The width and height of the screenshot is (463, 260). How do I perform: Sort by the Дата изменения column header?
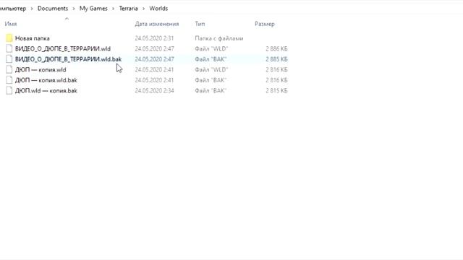157,24
